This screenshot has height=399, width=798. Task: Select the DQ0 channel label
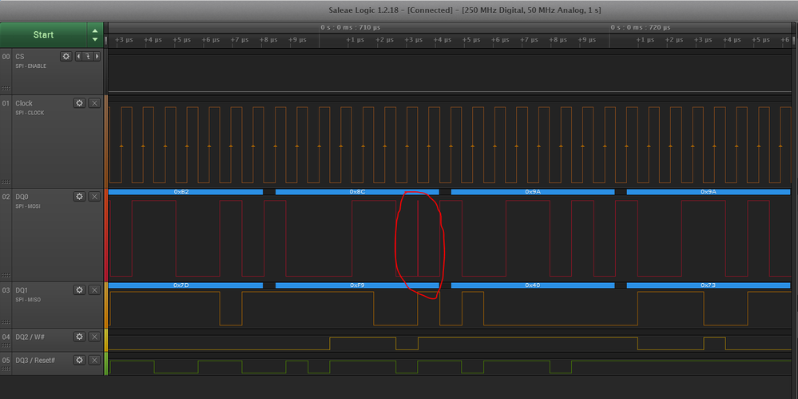pos(22,196)
